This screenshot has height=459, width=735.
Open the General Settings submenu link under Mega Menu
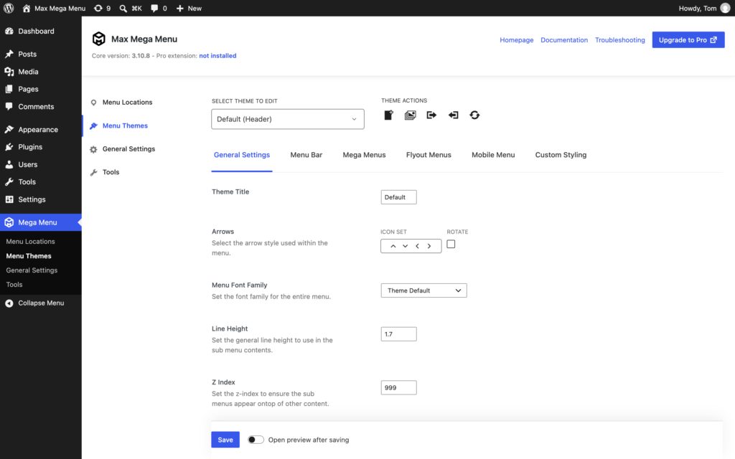[x=32, y=270]
